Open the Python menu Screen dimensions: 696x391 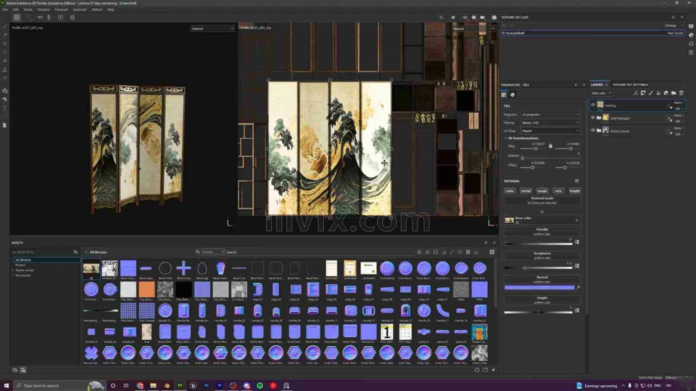tap(97, 10)
